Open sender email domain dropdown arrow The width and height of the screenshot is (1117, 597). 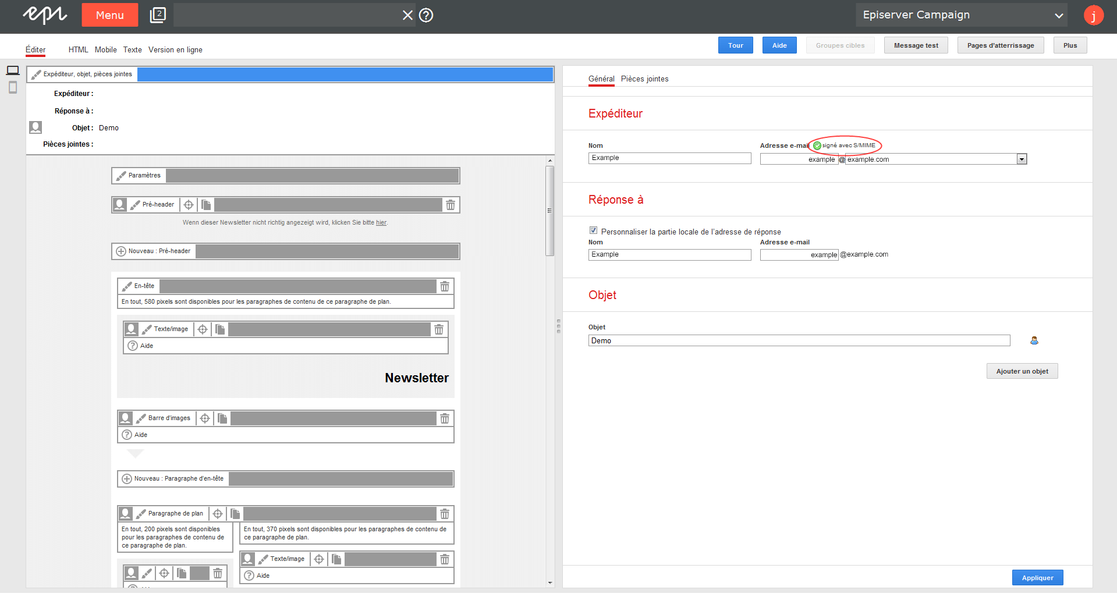tap(1022, 159)
